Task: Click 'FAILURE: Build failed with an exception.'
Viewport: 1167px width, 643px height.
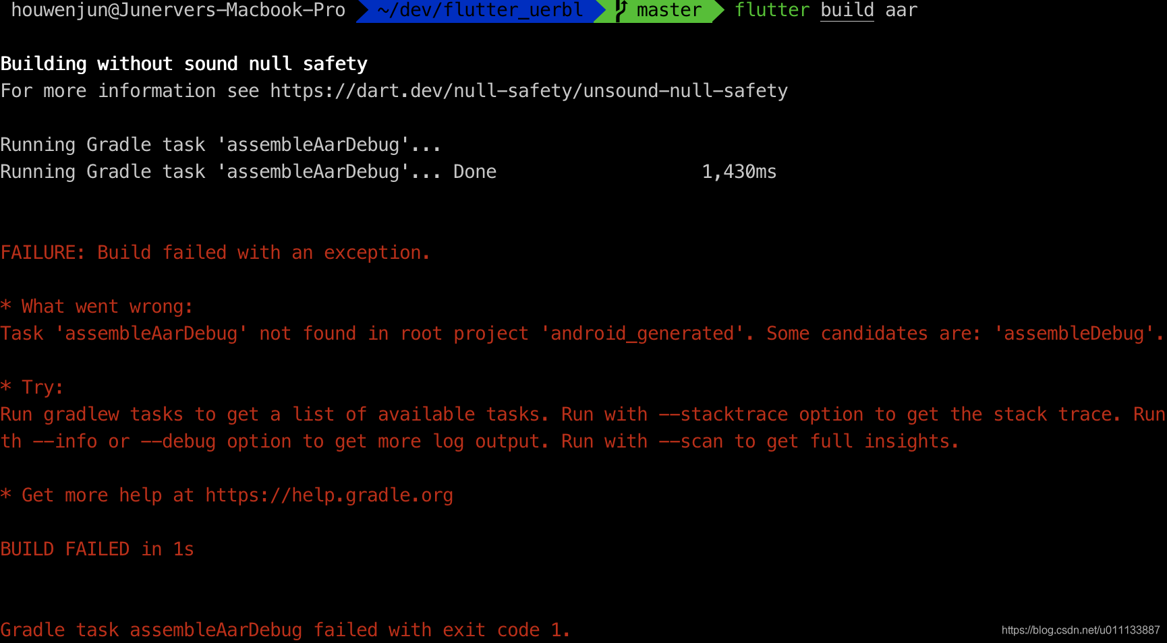Action: coord(215,253)
